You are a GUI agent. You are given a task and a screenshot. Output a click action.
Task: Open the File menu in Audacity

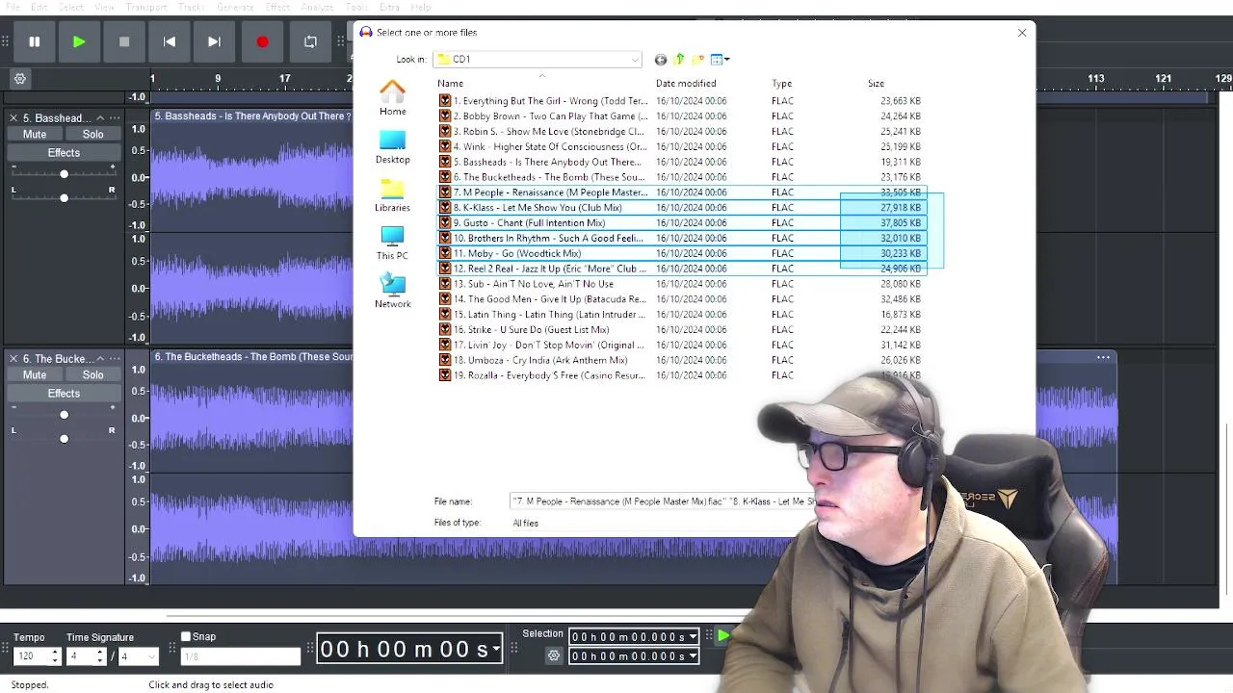coord(13,7)
